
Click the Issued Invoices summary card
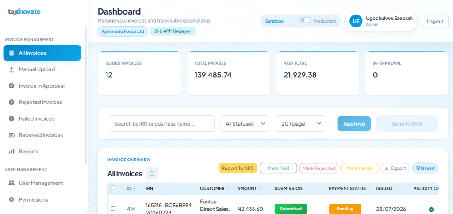[x=139, y=73]
